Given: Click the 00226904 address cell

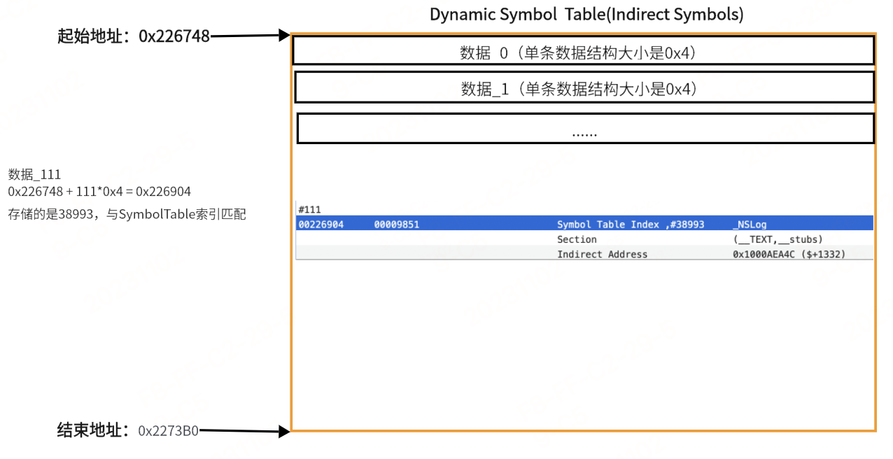Looking at the screenshot, I should point(321,225).
